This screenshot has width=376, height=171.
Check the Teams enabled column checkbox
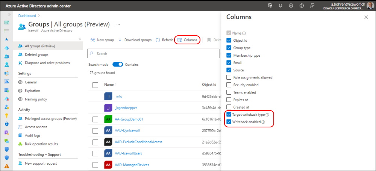[229, 92]
